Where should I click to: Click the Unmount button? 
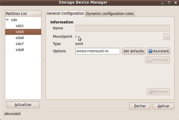coord(158,60)
